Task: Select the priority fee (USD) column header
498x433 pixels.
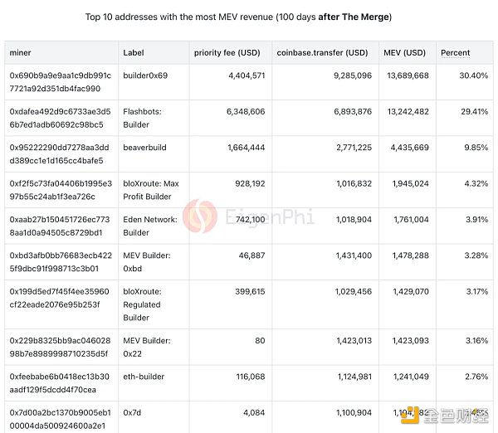Action: point(226,52)
